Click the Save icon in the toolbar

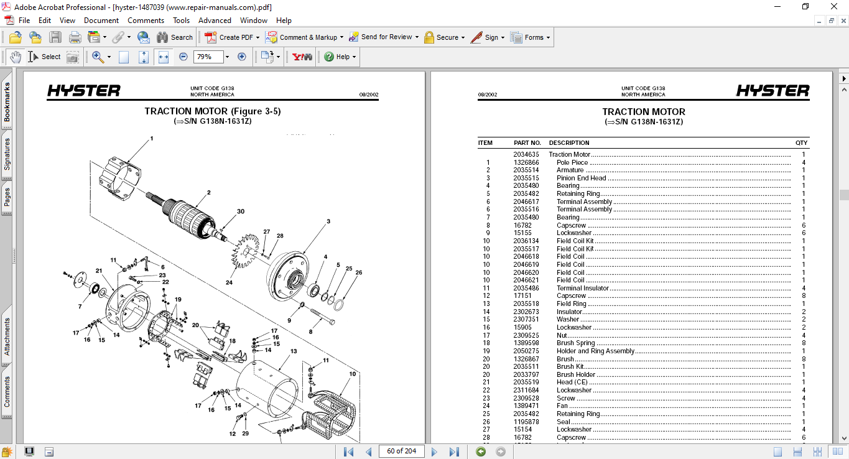[x=55, y=37]
